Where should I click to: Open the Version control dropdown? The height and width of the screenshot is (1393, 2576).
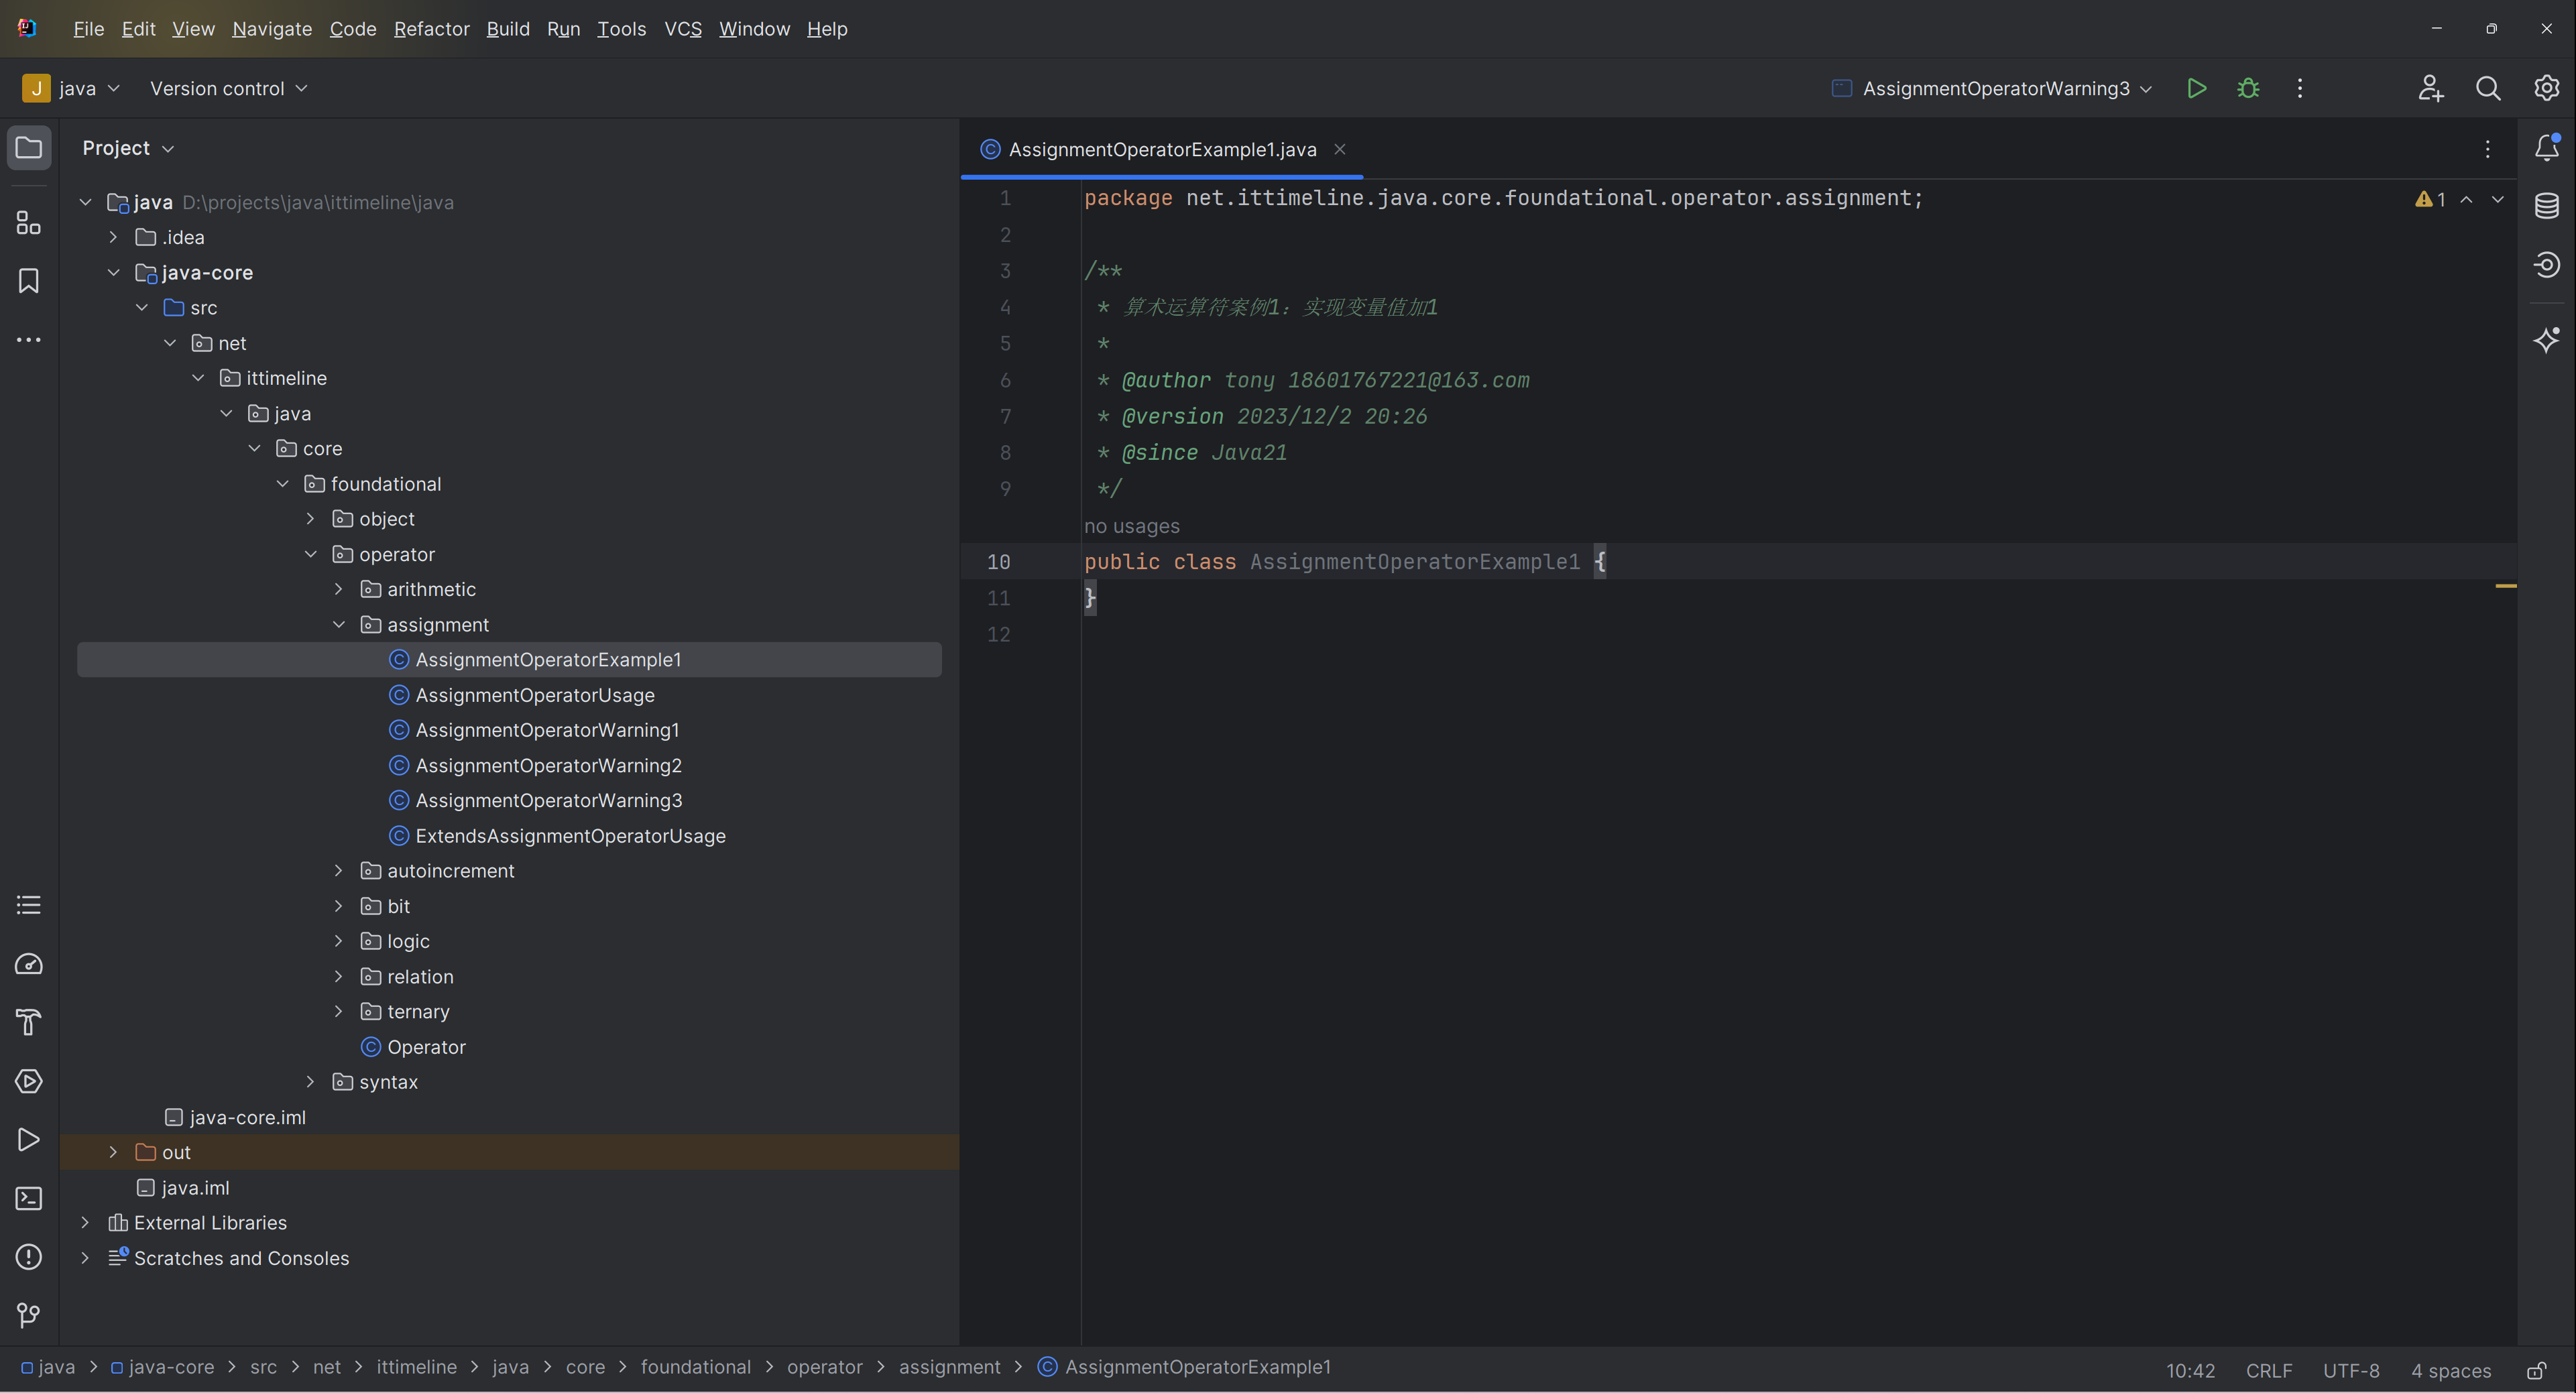[x=228, y=88]
